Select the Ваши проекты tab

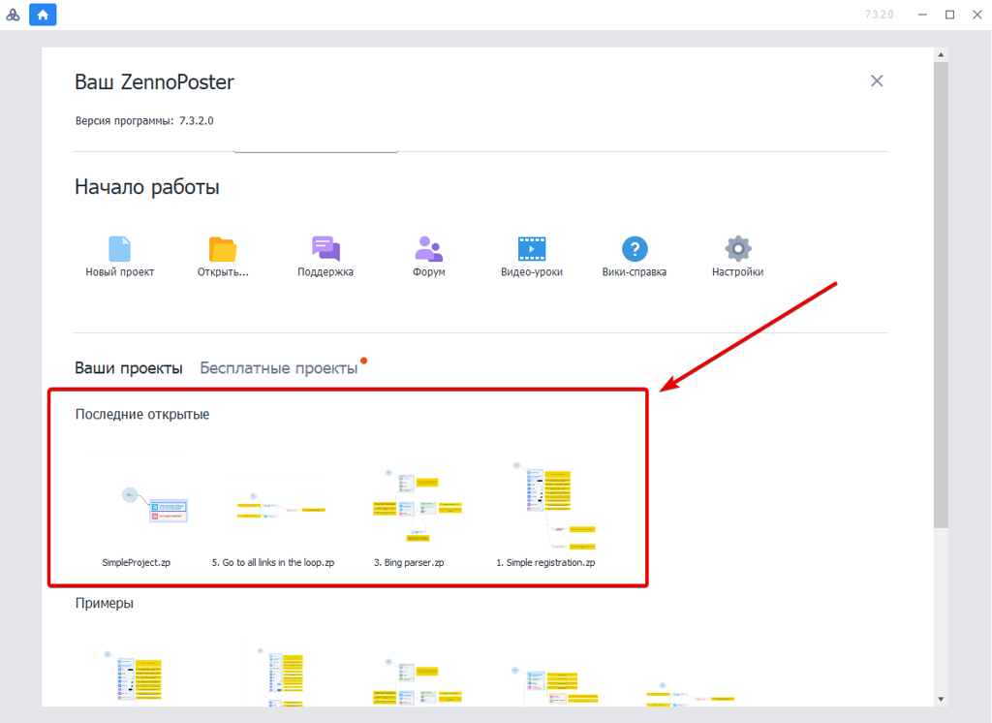coord(128,368)
